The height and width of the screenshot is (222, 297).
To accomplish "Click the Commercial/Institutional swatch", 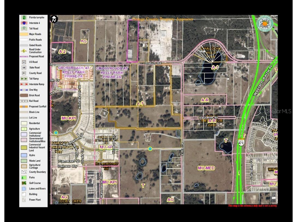I will click(x=24, y=134).
